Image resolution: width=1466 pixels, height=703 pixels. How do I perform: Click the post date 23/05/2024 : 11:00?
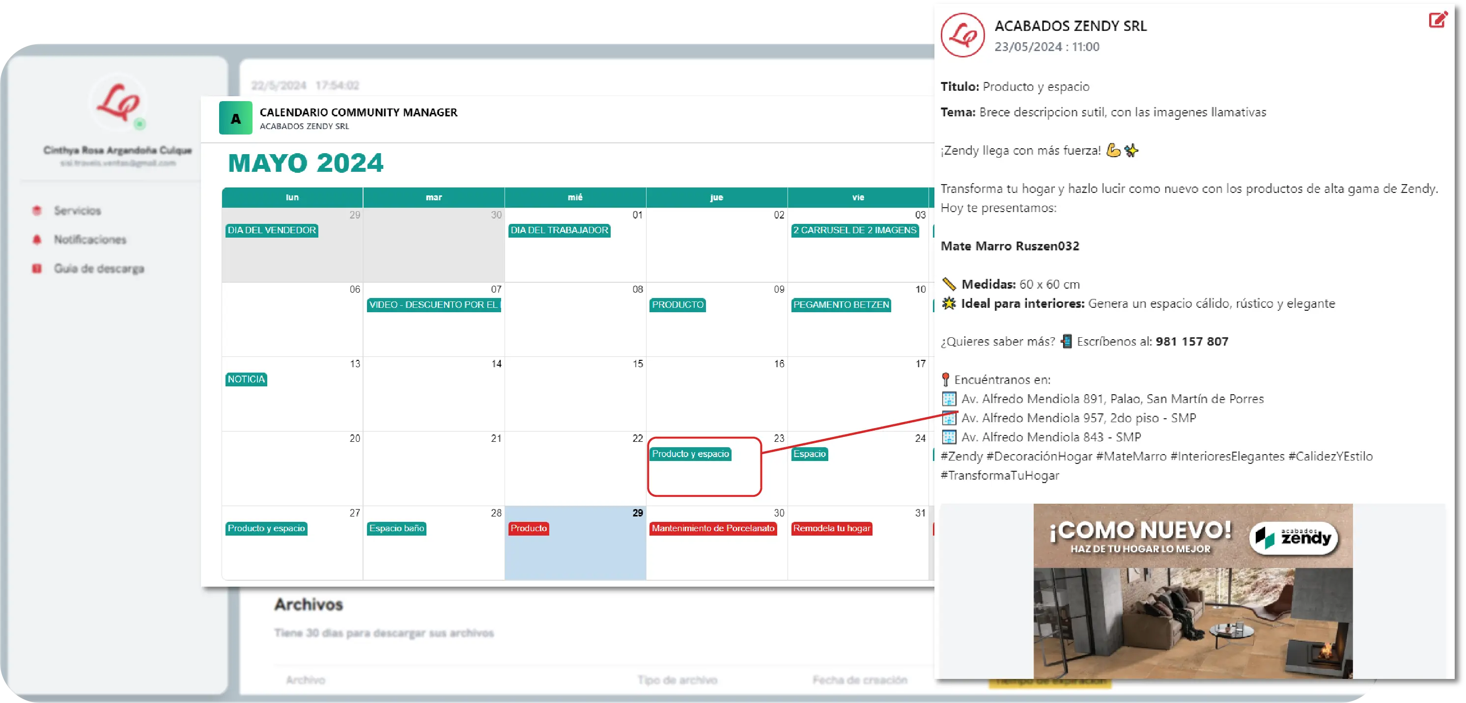[x=1046, y=47]
